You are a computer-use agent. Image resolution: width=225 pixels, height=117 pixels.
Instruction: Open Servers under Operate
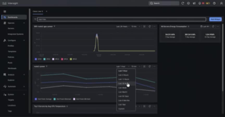tap(11, 28)
